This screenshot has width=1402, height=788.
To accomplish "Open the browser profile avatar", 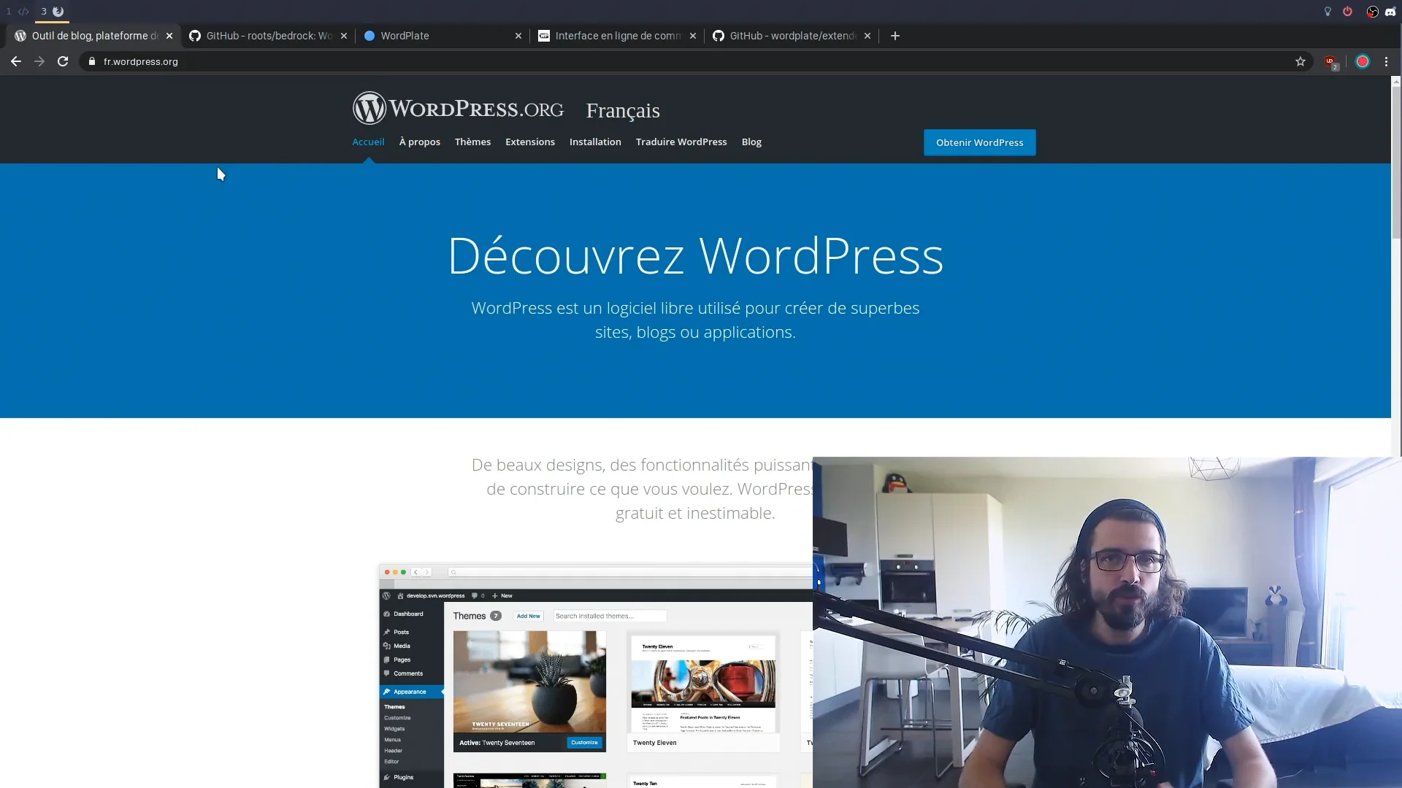I will tap(1362, 61).
